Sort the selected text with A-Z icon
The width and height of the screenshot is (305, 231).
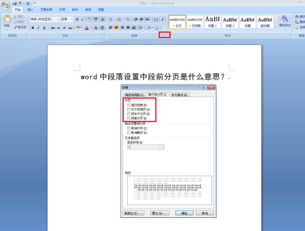[x=156, y=19]
